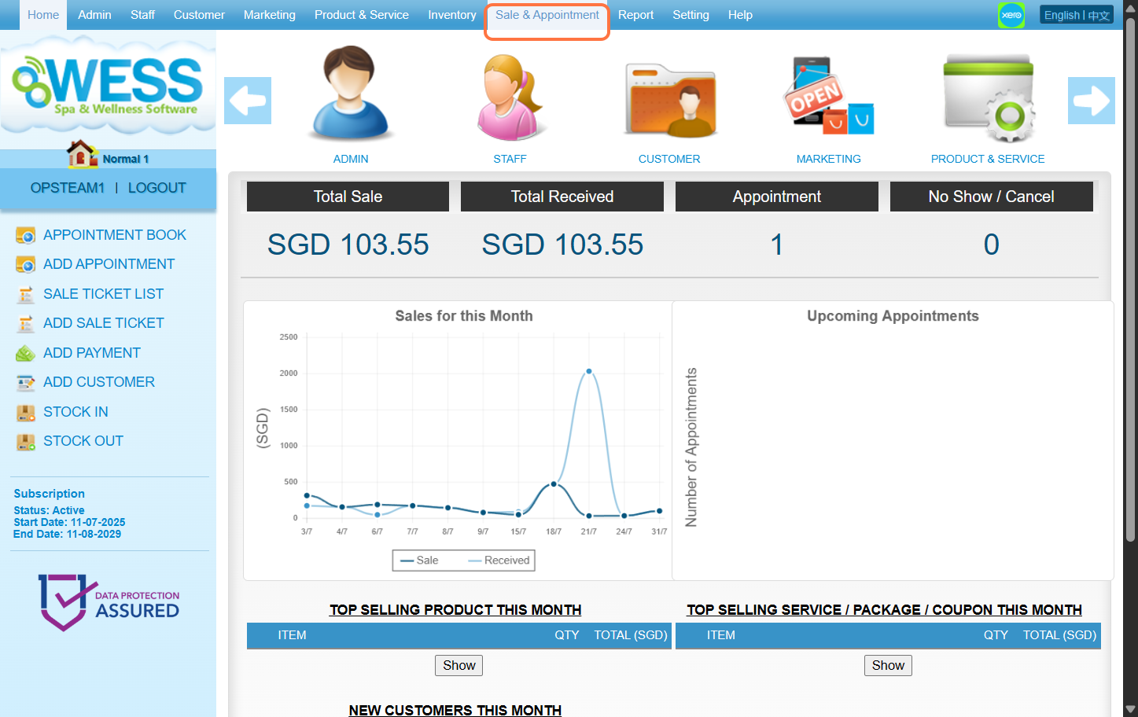Screen dimensions: 1138x717
Task: Expand the Marketing menu dropdown
Action: point(269,15)
